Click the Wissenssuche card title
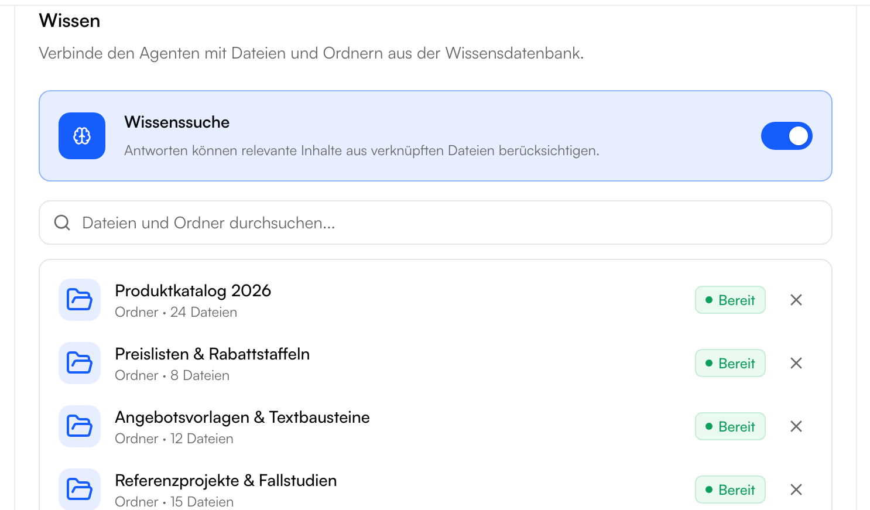Image resolution: width=870 pixels, height=510 pixels. coord(177,122)
